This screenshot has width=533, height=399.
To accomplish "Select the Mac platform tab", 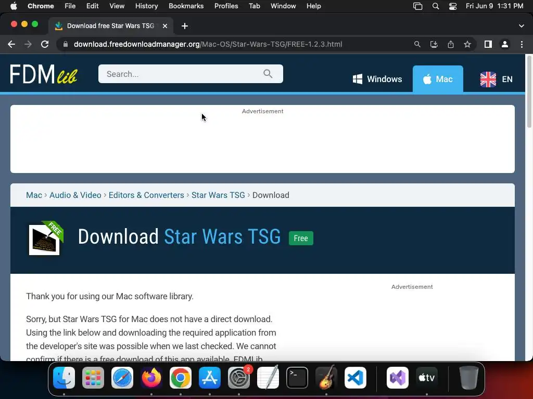I will (x=438, y=79).
